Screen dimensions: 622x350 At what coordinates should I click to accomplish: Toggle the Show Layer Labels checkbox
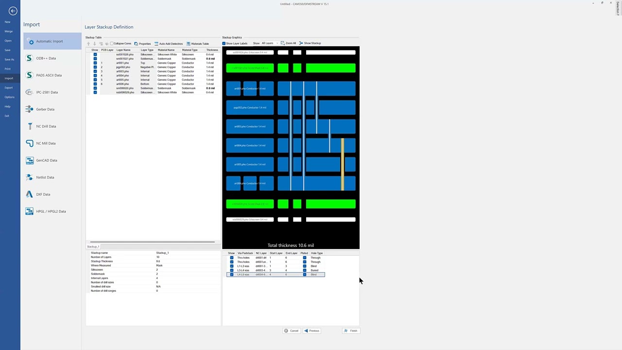(224, 44)
